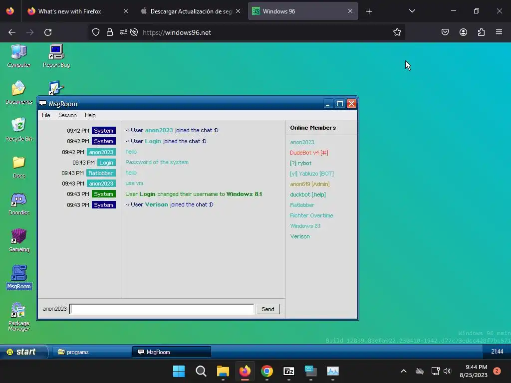Minimize the MsgRoom window
This screenshot has width=511, height=383.
327,104
